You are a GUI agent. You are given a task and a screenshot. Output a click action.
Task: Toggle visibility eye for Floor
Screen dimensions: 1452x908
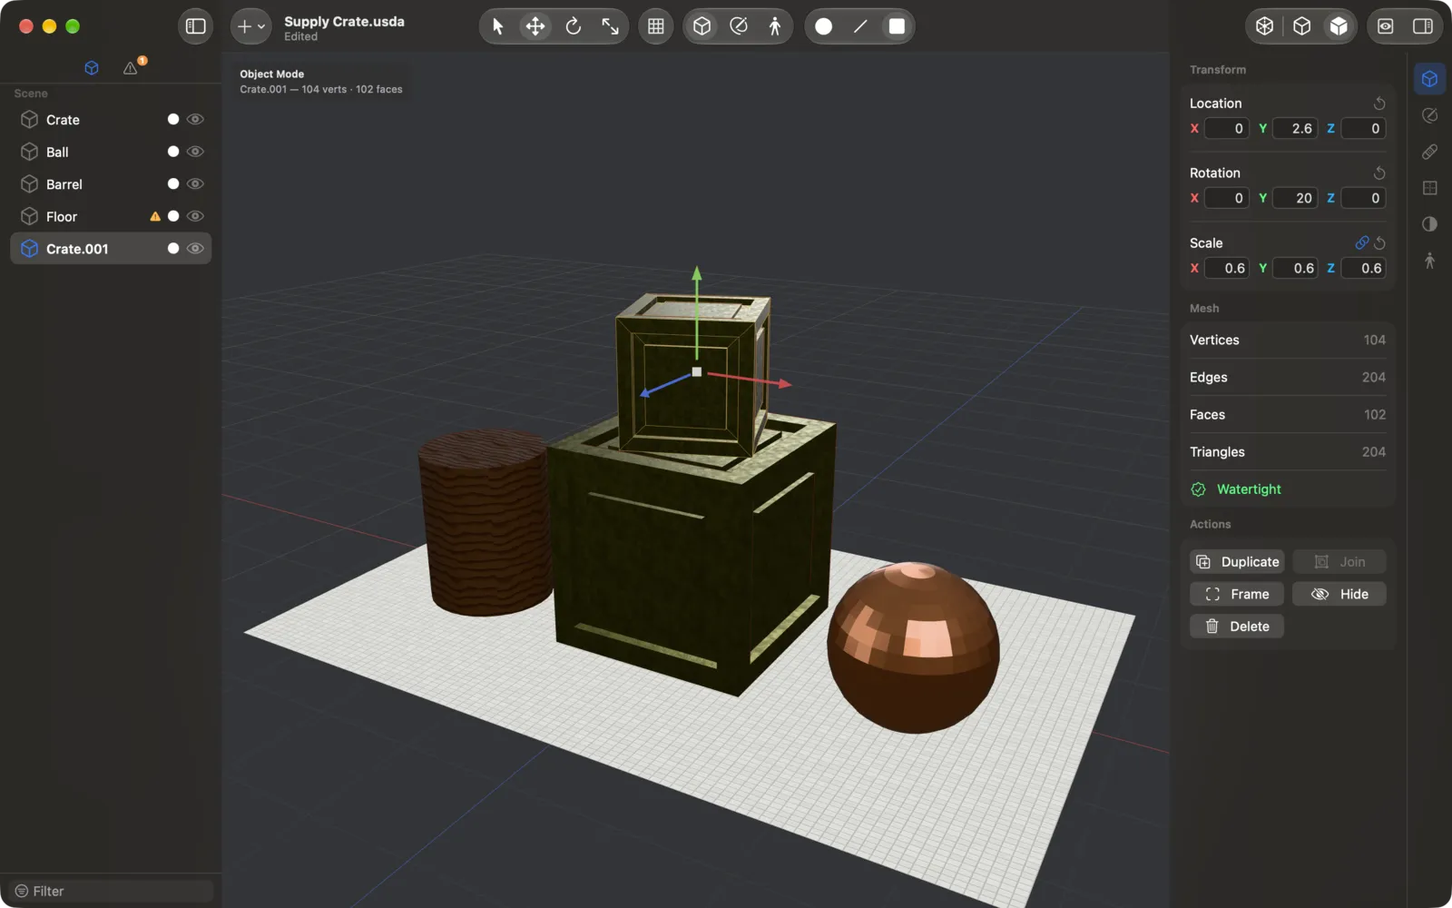[195, 216]
